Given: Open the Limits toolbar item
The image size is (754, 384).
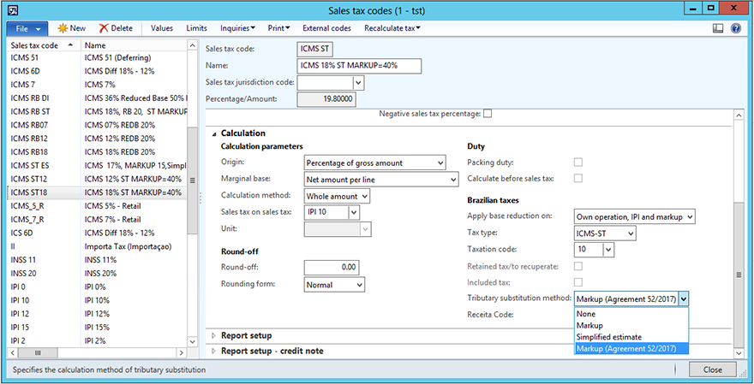Looking at the screenshot, I should (x=197, y=28).
